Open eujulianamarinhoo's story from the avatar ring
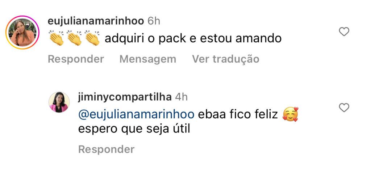 tap(22, 32)
